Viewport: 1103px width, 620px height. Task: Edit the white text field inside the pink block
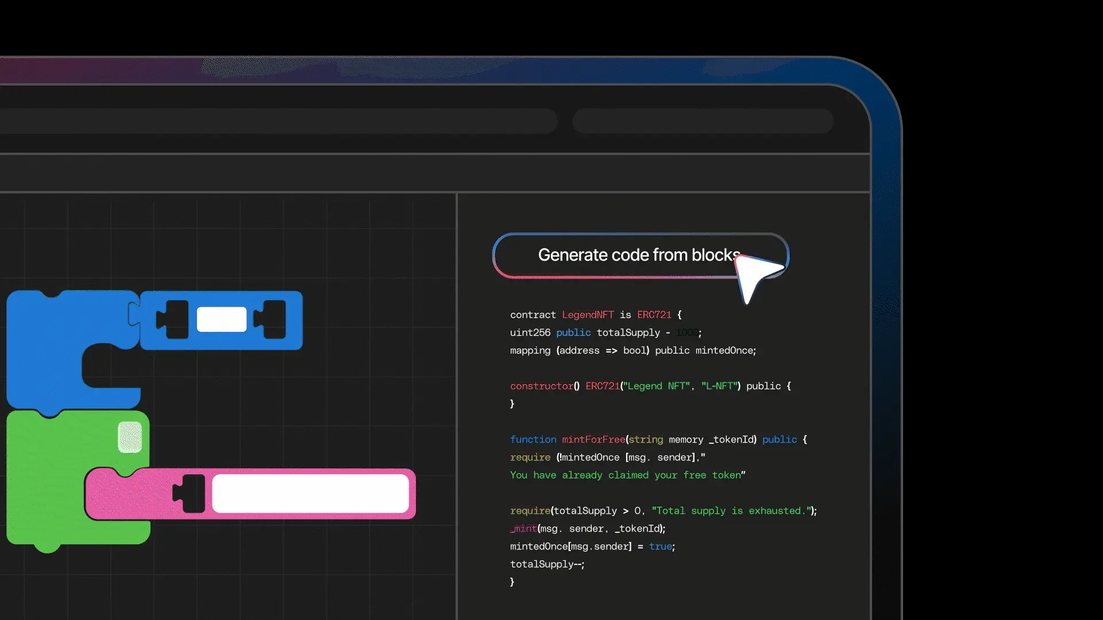click(310, 494)
